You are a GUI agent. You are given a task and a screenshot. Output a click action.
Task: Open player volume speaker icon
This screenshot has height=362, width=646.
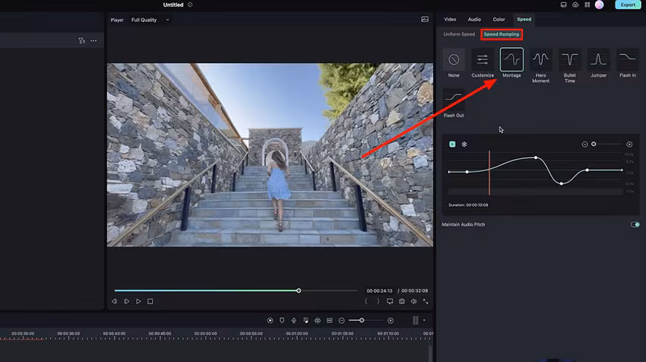(x=413, y=301)
